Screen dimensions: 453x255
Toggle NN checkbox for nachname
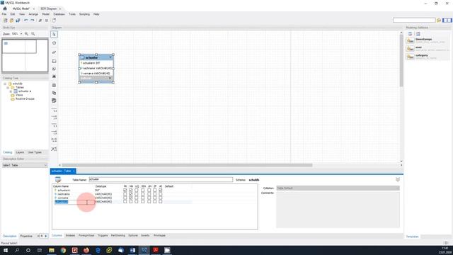tap(131, 194)
